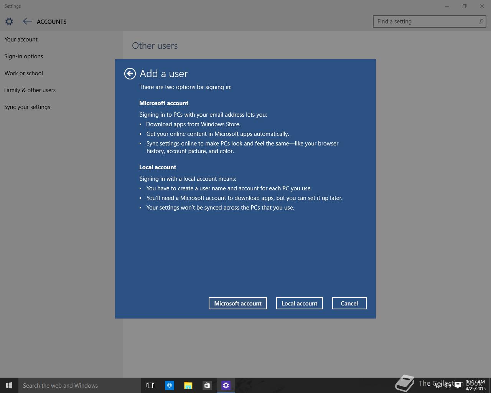The width and height of the screenshot is (491, 393).
Task: Restore down the Settings window
Action: click(465, 6)
